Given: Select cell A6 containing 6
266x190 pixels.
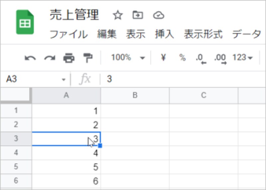Looking at the screenshot, I should [x=66, y=181].
